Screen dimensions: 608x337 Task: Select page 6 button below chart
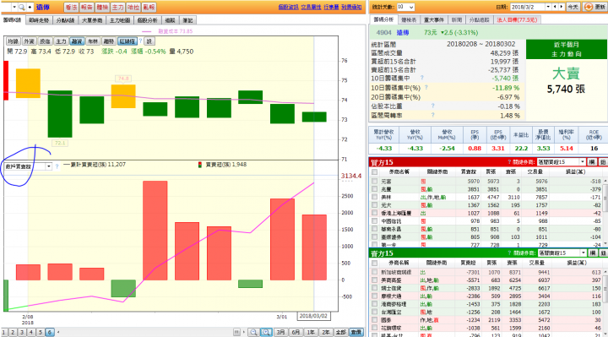click(50, 332)
